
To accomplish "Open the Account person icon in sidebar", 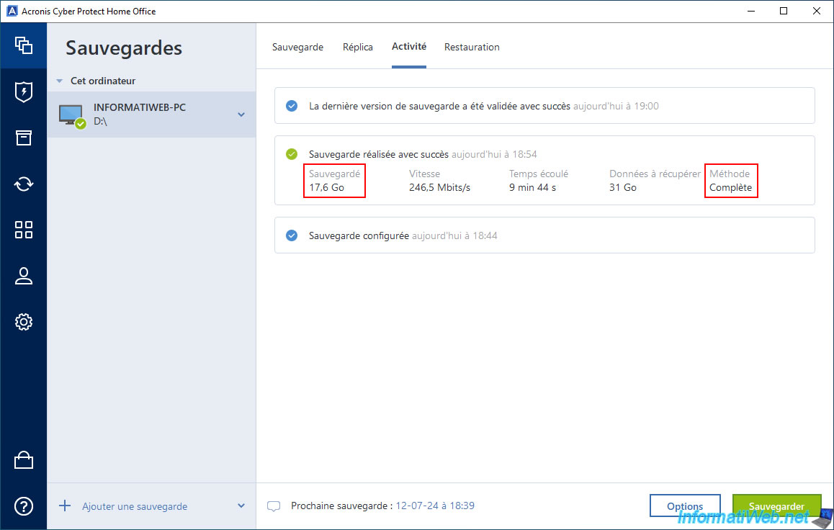I will [x=23, y=276].
